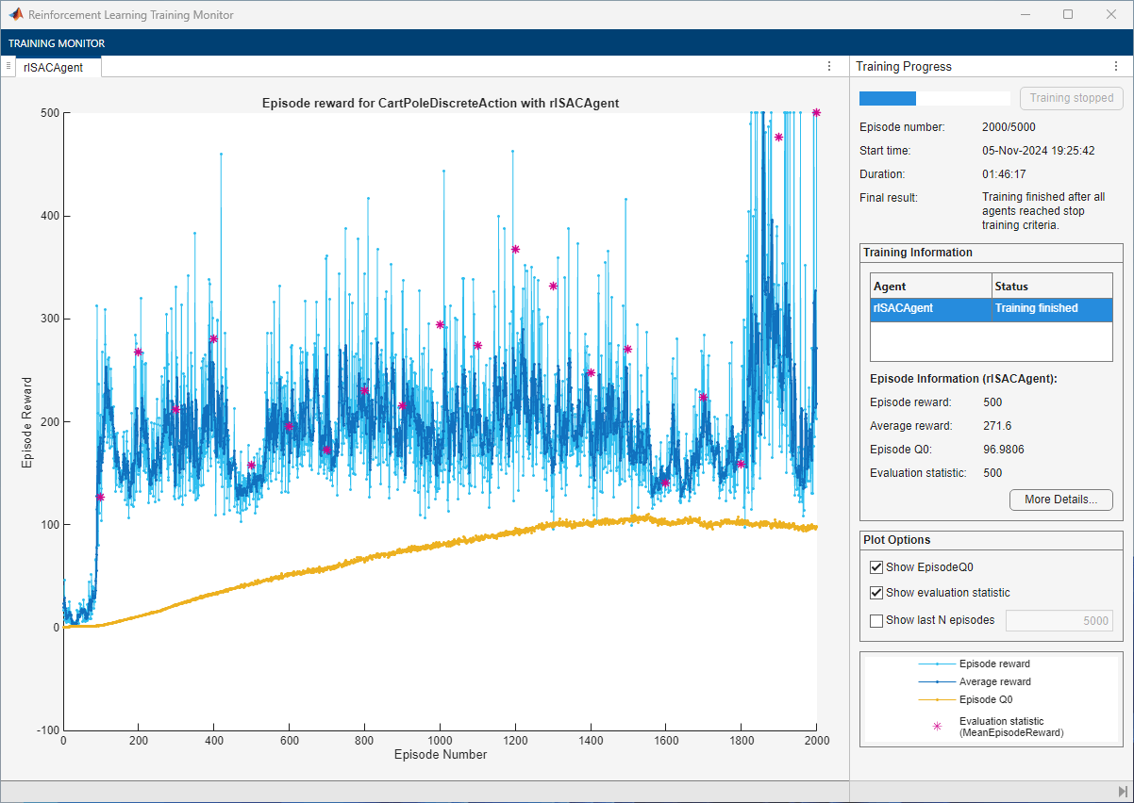The image size is (1134, 803).
Task: Click the Episode Q0 yellow line marker in the legend
Action: (x=937, y=700)
